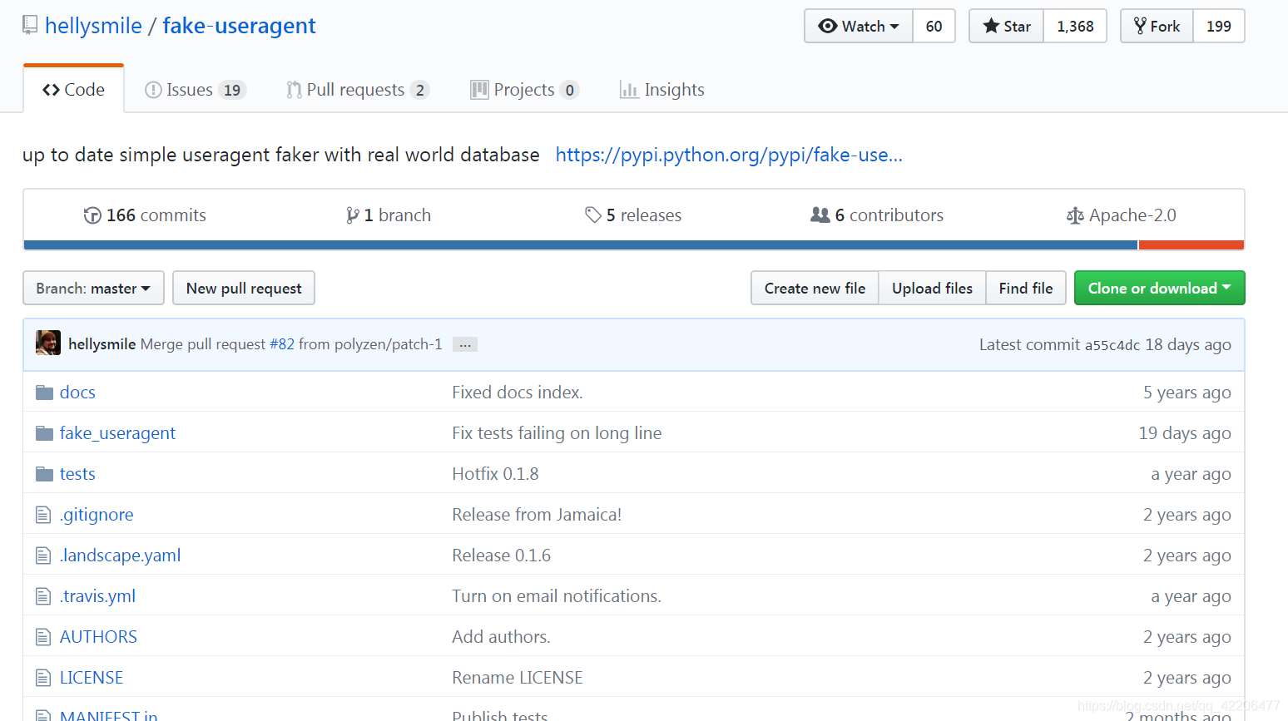
Task: Click the branch icon next to 1 branch
Action: tap(353, 215)
